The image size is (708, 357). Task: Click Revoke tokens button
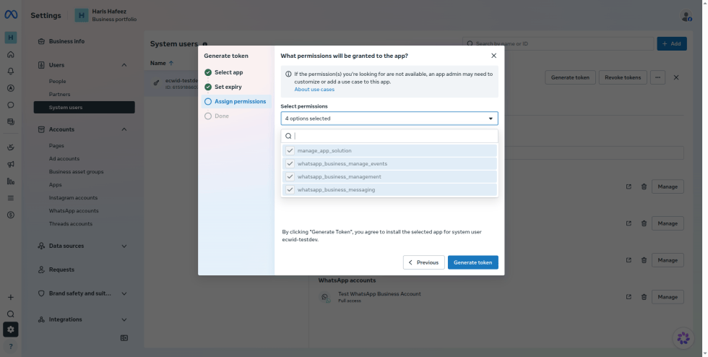tap(623, 77)
